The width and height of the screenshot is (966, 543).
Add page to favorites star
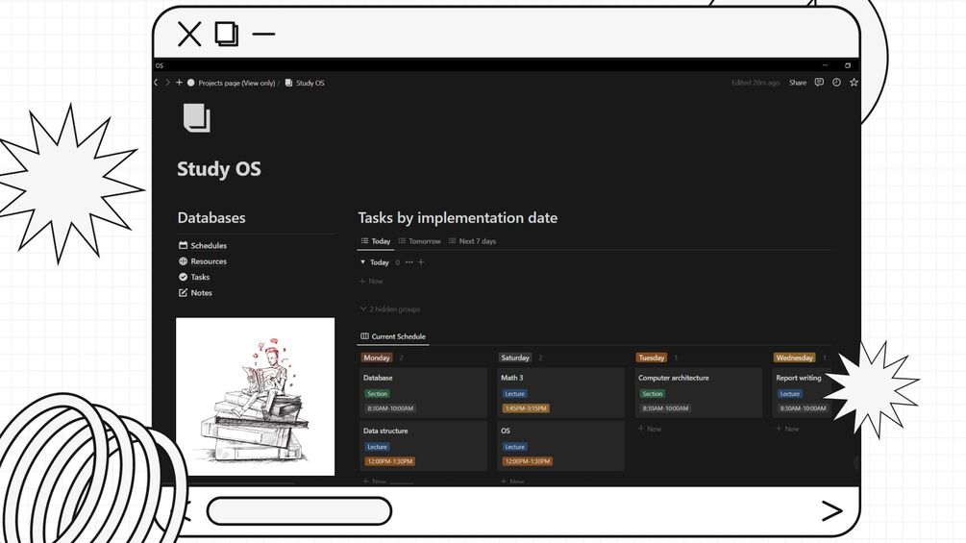pos(854,83)
